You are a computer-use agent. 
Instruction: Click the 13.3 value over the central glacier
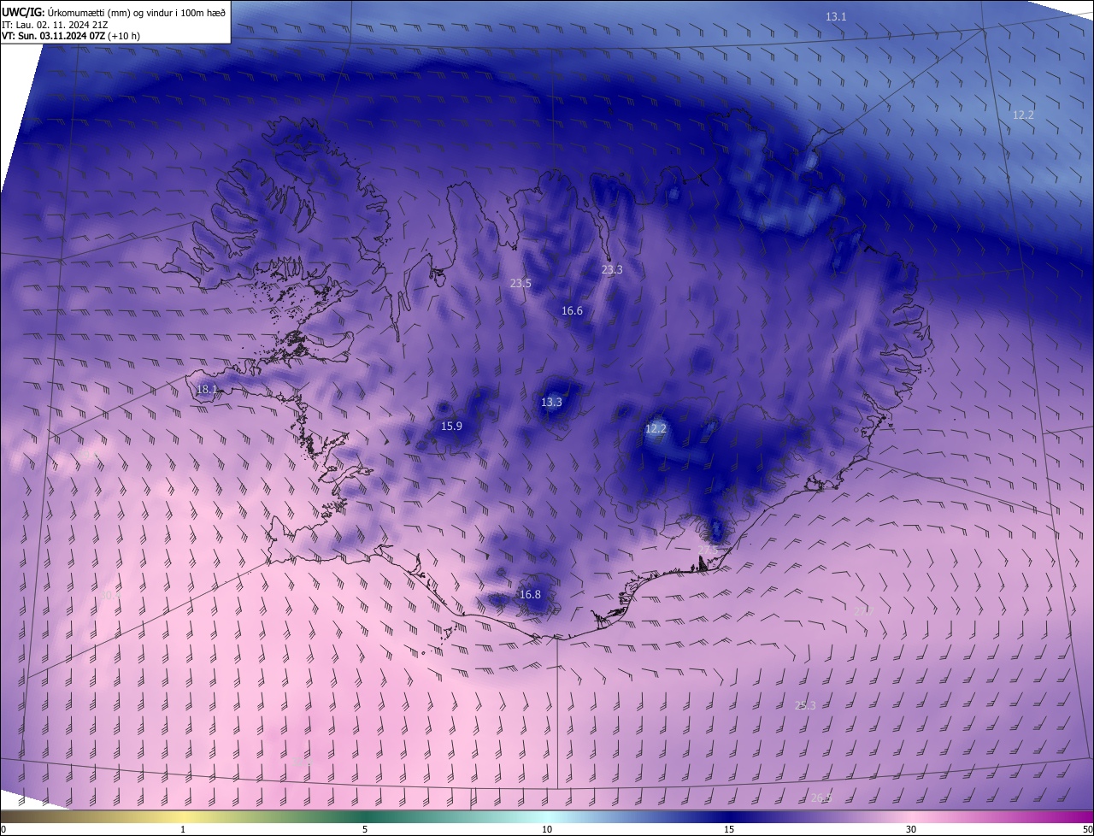coord(551,402)
